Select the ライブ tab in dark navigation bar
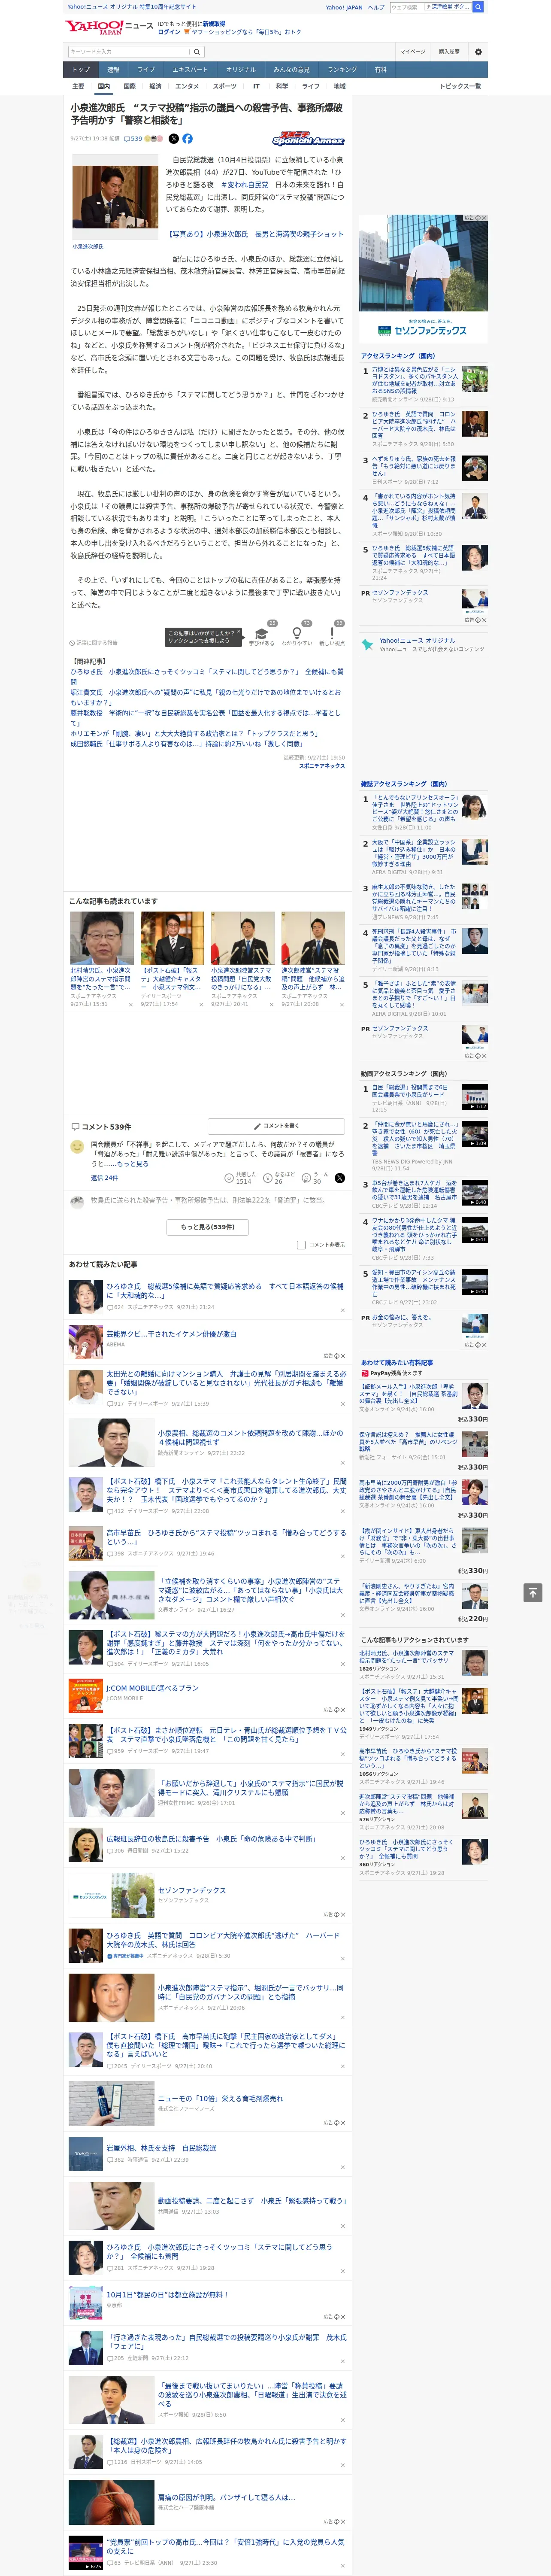 point(146,70)
